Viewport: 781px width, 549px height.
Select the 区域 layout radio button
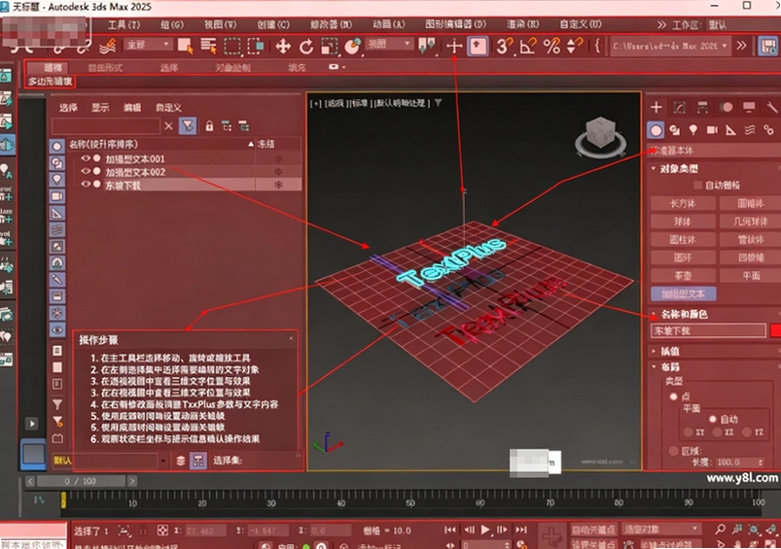(673, 451)
